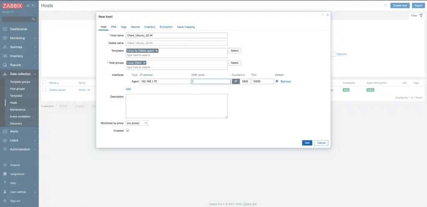Click Select button next to Templates
Image resolution: width=427 pixels, height=207 pixels.
234,50
